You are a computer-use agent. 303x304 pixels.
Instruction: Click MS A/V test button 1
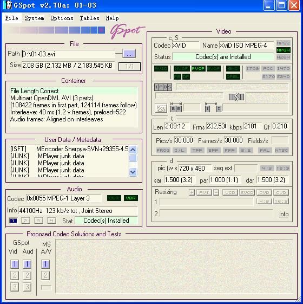click(x=45, y=264)
